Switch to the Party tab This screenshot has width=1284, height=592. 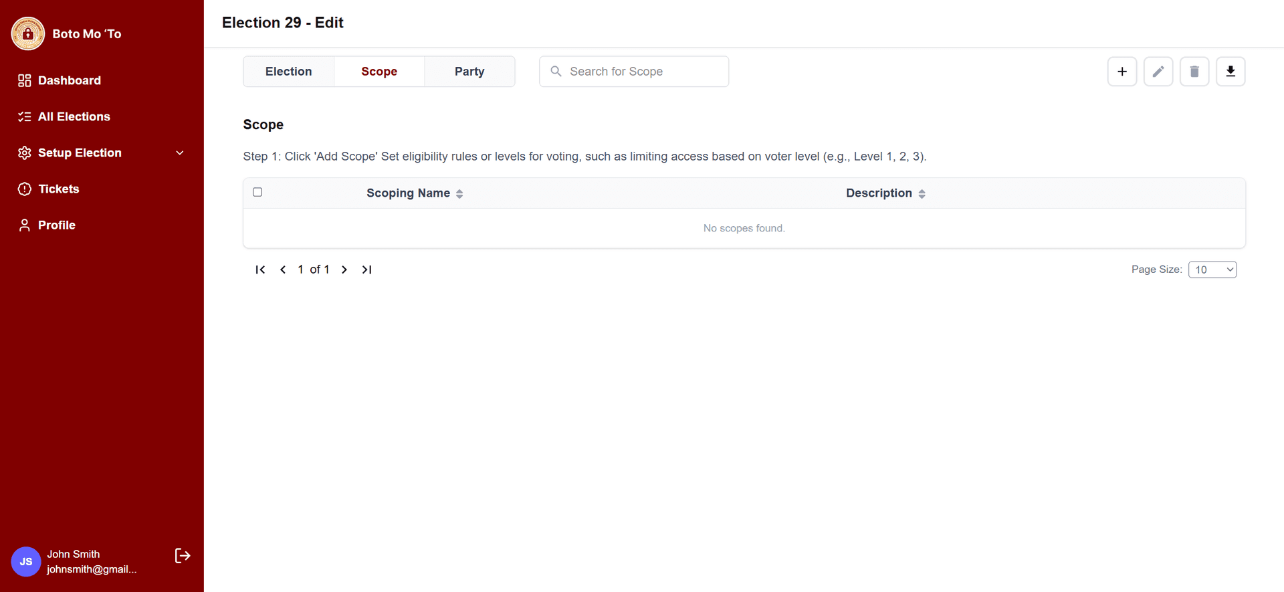(x=469, y=72)
